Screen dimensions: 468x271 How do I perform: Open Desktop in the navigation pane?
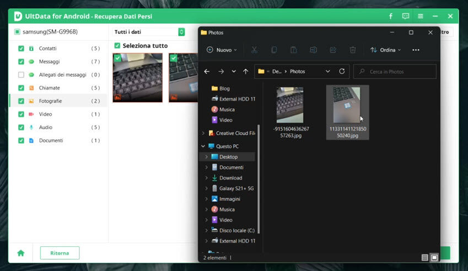(x=228, y=157)
